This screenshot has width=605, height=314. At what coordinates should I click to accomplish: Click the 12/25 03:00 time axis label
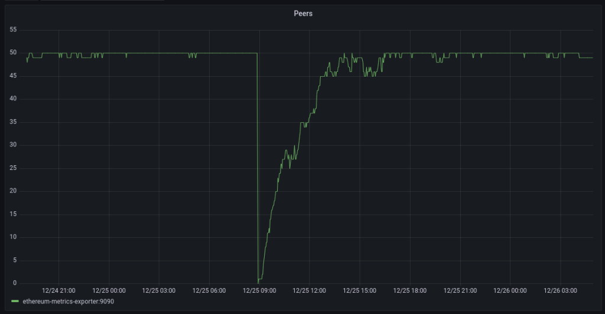pyautogui.click(x=159, y=291)
